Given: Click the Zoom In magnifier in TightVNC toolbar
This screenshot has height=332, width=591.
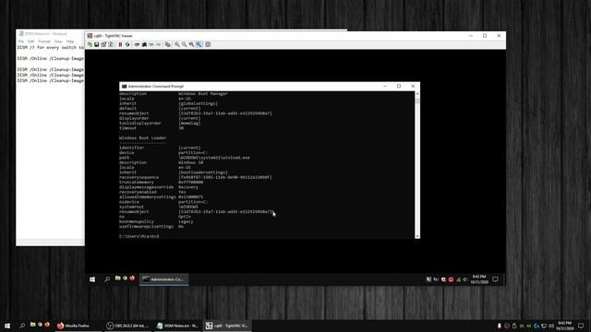Looking at the screenshot, I should tap(176, 44).
